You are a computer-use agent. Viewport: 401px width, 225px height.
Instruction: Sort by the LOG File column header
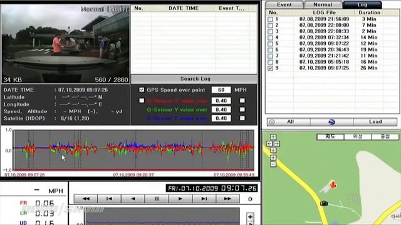point(324,12)
